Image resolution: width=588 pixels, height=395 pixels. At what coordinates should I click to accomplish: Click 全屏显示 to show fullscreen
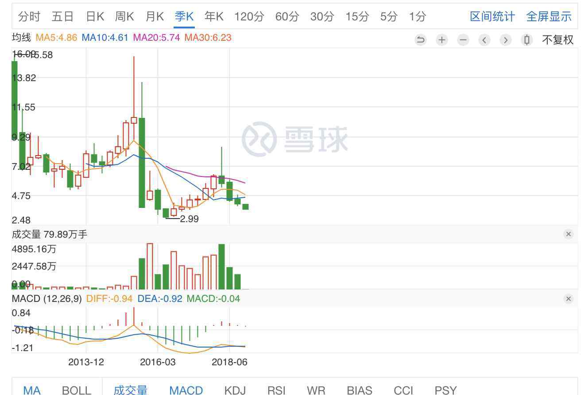549,17
